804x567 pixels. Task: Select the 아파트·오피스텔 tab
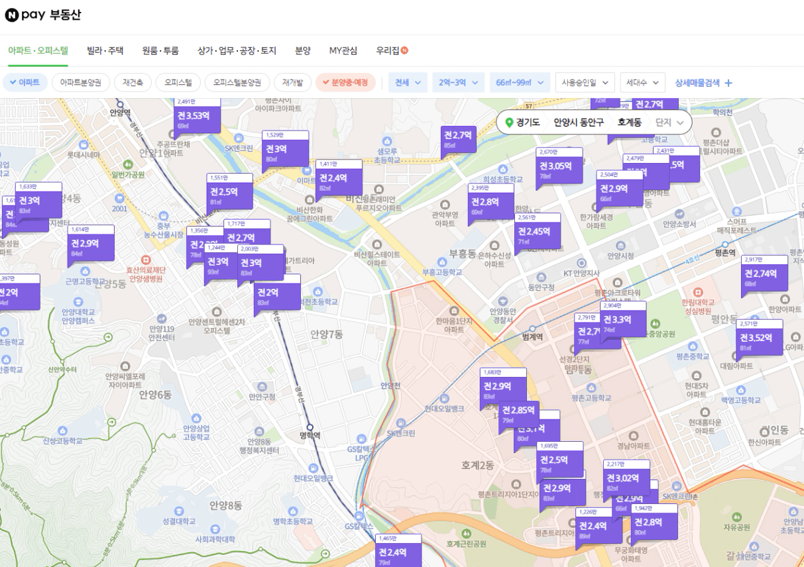38,50
